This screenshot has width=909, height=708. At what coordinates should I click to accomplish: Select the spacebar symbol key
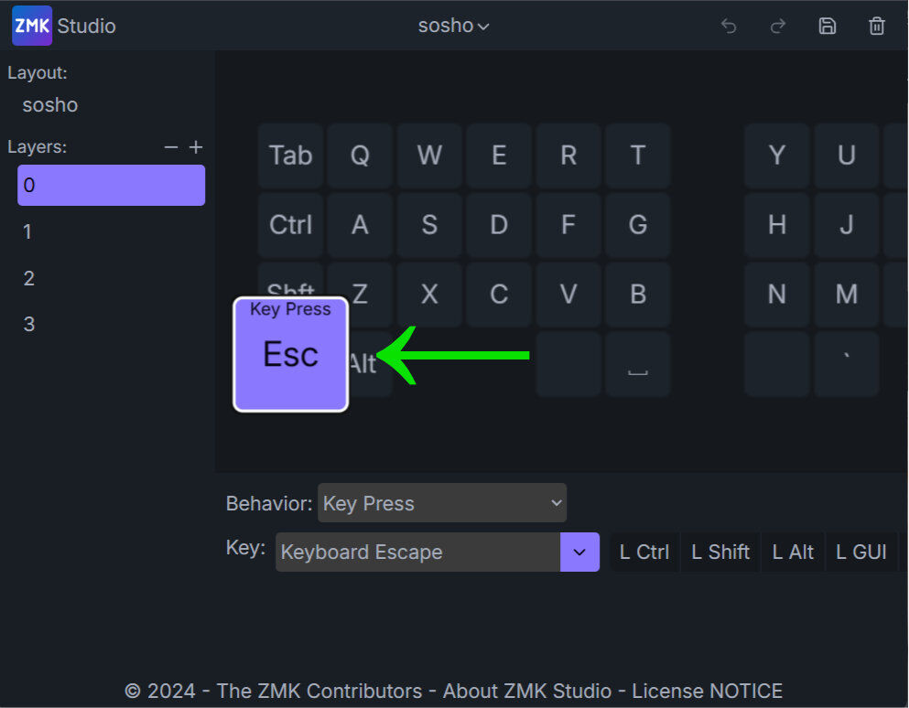(638, 364)
